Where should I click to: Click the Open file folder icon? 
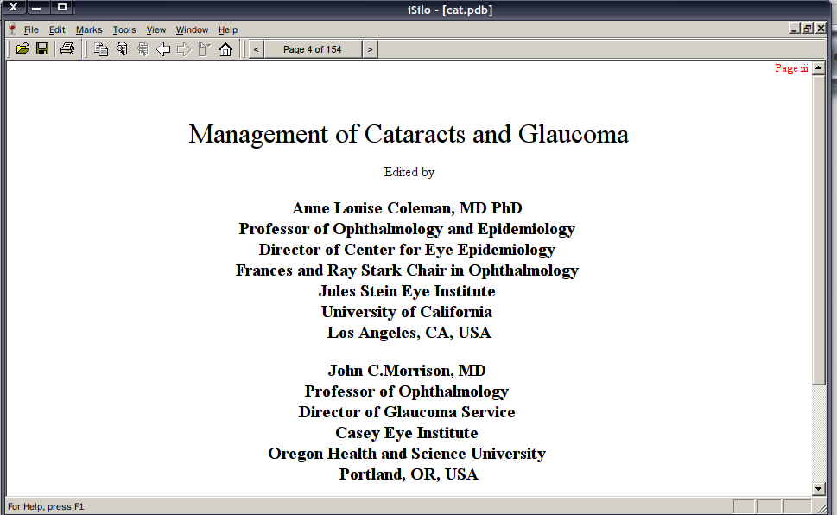(x=22, y=49)
